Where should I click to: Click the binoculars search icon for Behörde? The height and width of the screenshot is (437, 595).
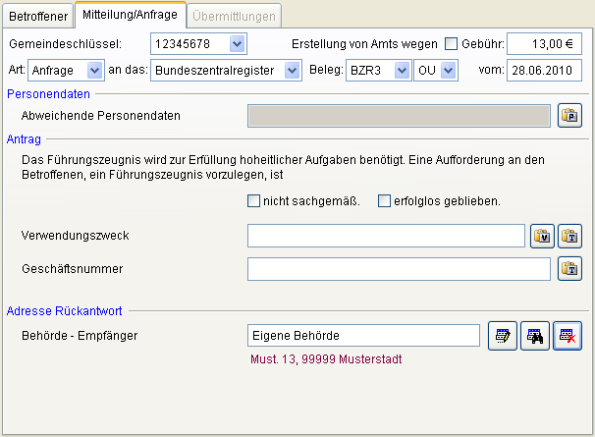coord(534,335)
